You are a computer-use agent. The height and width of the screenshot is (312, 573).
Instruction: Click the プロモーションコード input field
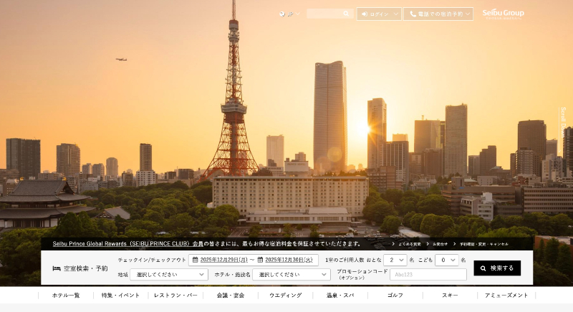pos(428,275)
